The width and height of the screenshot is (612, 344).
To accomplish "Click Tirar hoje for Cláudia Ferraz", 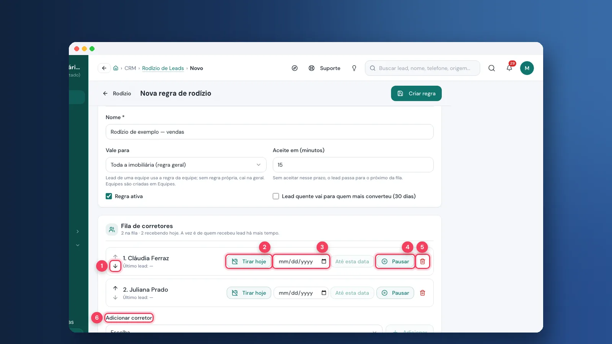I will (249, 261).
